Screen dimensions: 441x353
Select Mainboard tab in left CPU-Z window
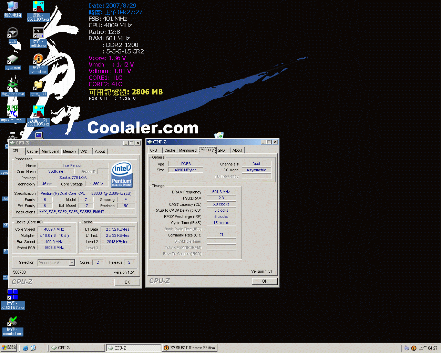[50, 151]
